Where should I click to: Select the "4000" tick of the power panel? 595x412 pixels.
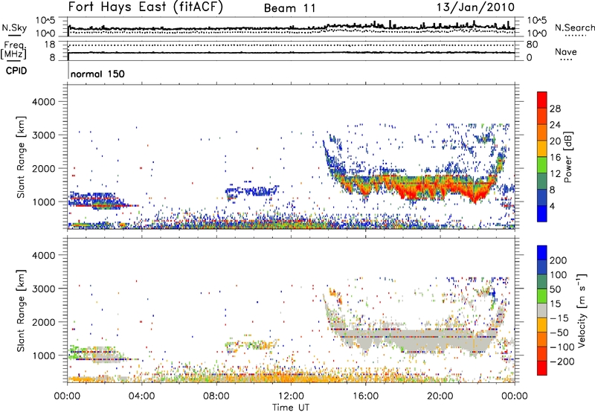click(44, 102)
